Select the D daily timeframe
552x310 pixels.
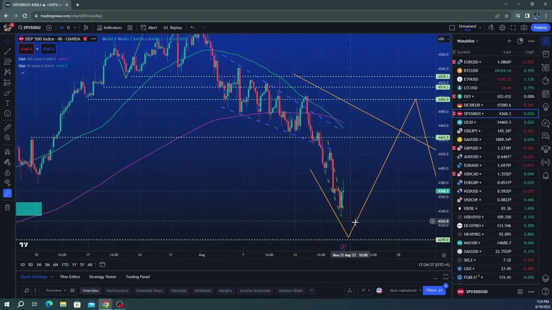(x=68, y=28)
